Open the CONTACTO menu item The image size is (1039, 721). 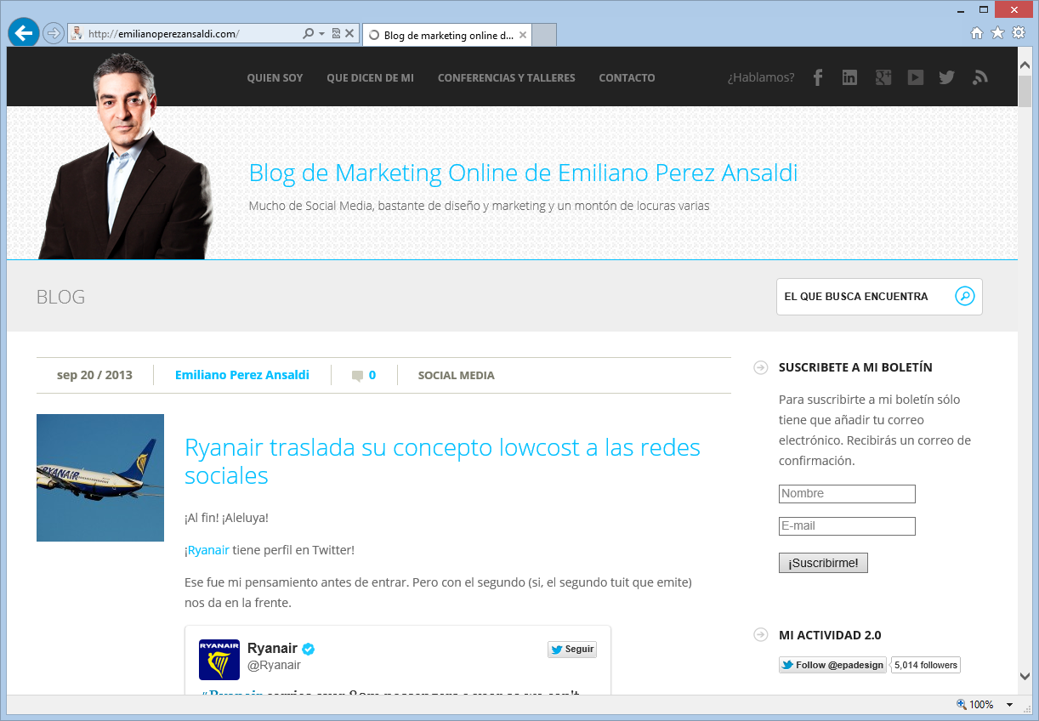[x=627, y=77]
